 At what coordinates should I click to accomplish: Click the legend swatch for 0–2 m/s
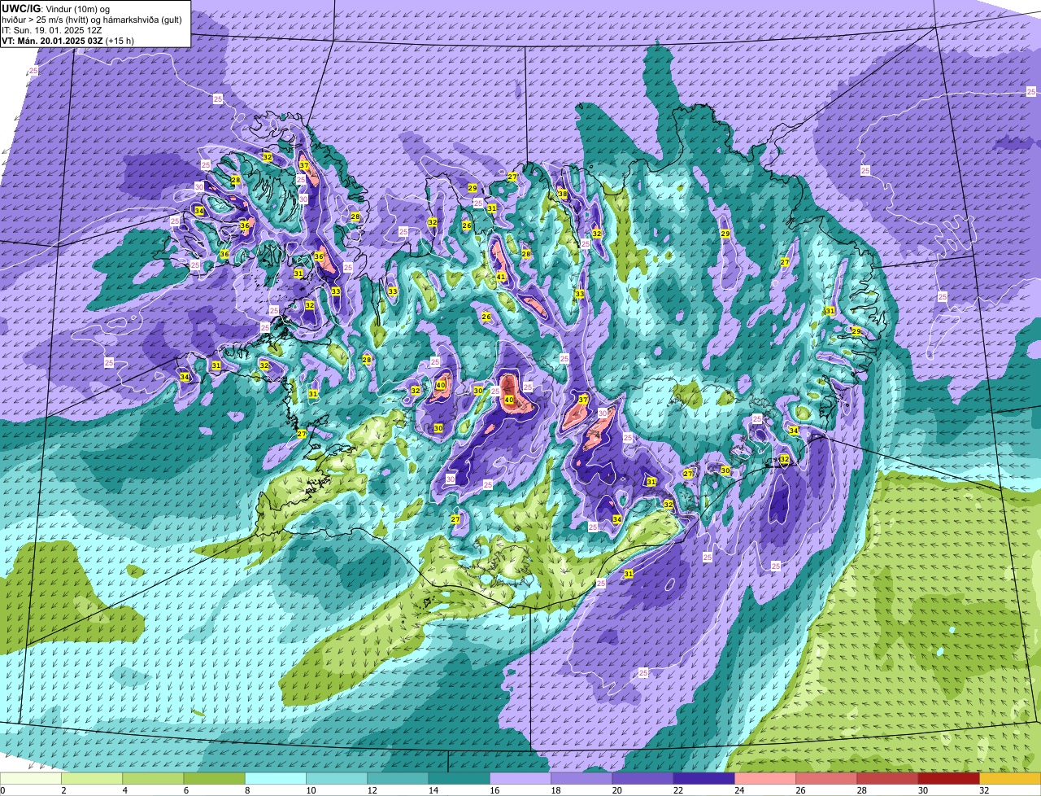(31, 778)
